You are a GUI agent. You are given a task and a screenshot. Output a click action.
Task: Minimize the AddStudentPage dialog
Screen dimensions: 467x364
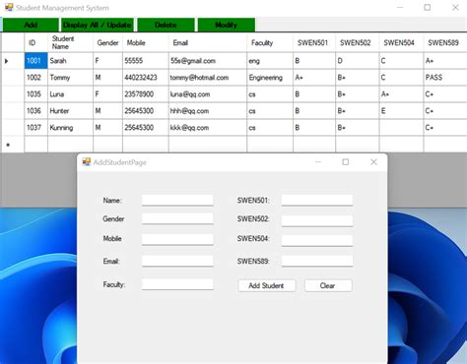(x=318, y=162)
